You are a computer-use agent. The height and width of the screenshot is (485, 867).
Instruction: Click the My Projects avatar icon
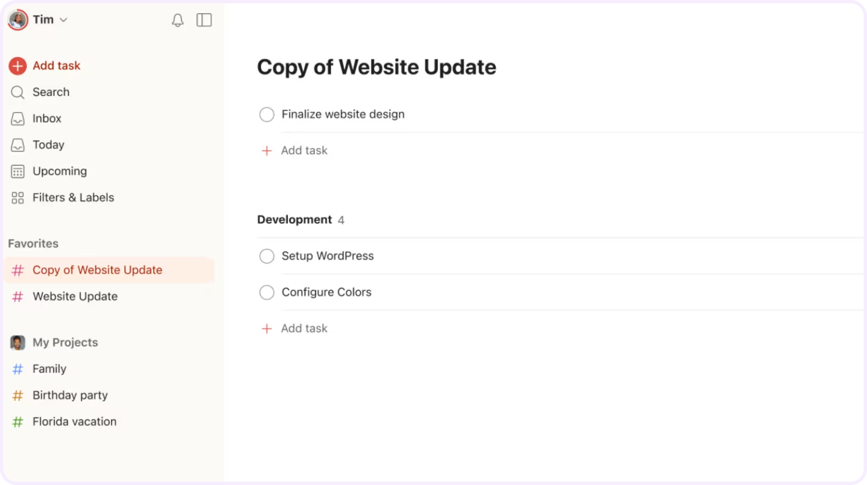18,342
